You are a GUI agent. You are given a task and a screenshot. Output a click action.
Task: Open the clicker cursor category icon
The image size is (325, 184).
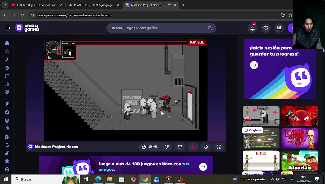click(7, 153)
